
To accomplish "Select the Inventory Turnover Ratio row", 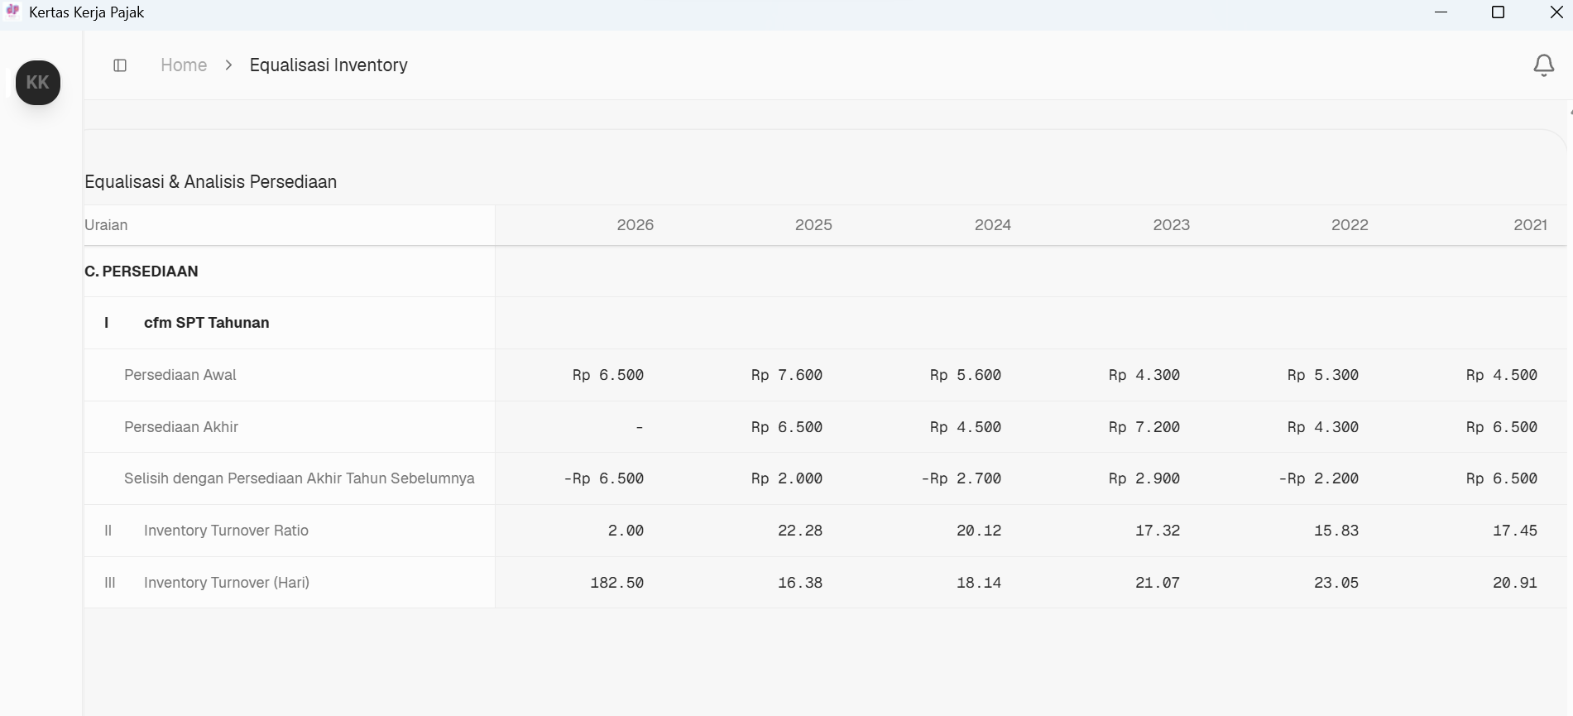I will tap(226, 531).
